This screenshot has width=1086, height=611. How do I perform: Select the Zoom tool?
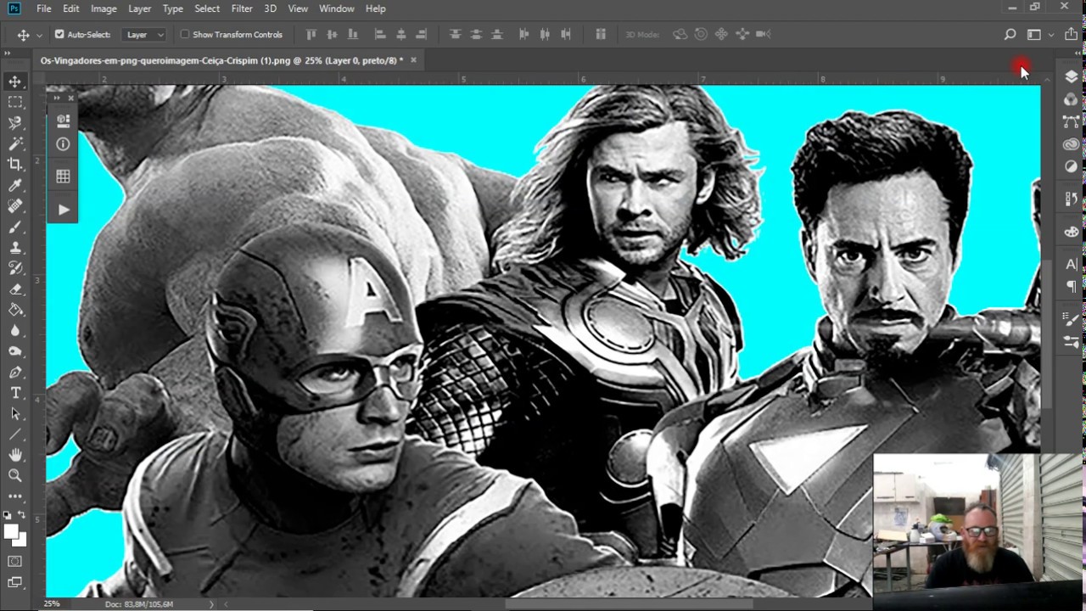coord(15,476)
